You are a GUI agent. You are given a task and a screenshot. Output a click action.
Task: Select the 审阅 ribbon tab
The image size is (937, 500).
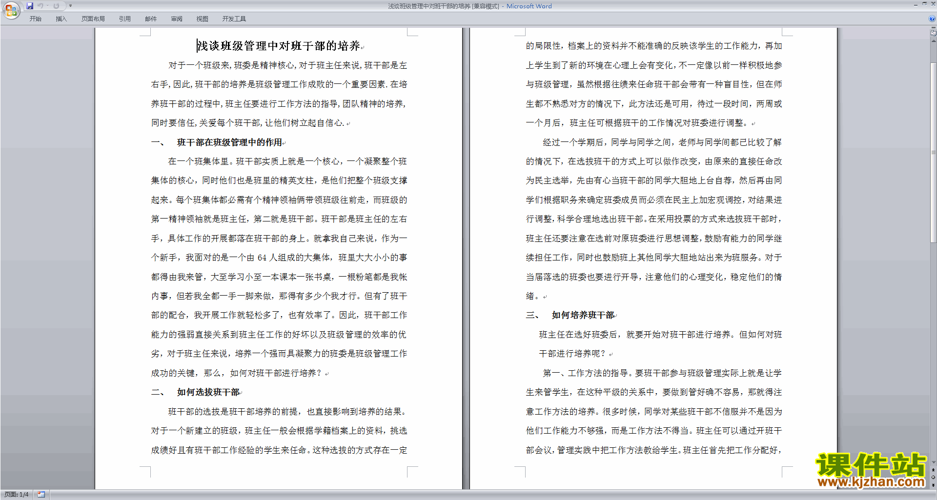[x=177, y=19]
